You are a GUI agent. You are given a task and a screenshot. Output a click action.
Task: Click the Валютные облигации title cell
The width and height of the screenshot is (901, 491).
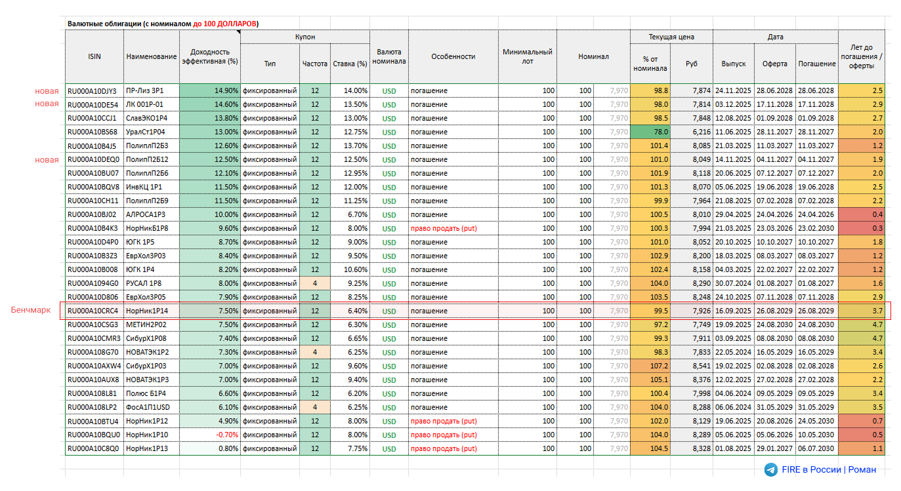pos(163,24)
